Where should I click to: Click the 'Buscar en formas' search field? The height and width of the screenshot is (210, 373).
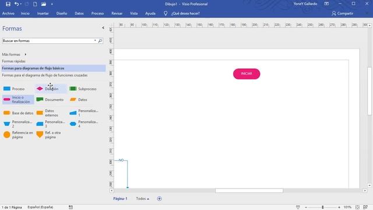pos(48,41)
